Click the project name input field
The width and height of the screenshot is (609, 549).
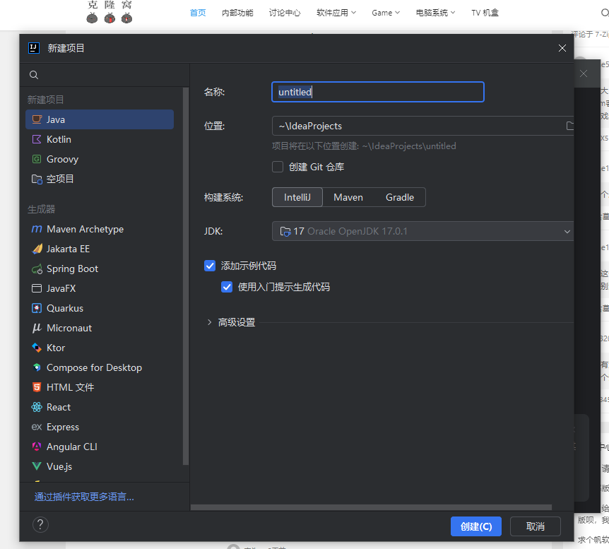[378, 92]
